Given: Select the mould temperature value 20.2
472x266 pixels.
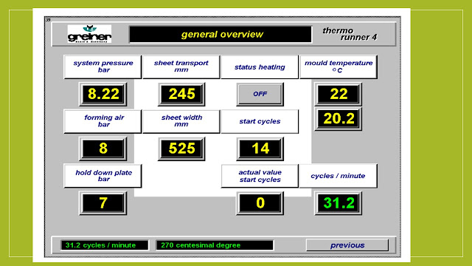Looking at the screenshot, I should pos(339,119).
